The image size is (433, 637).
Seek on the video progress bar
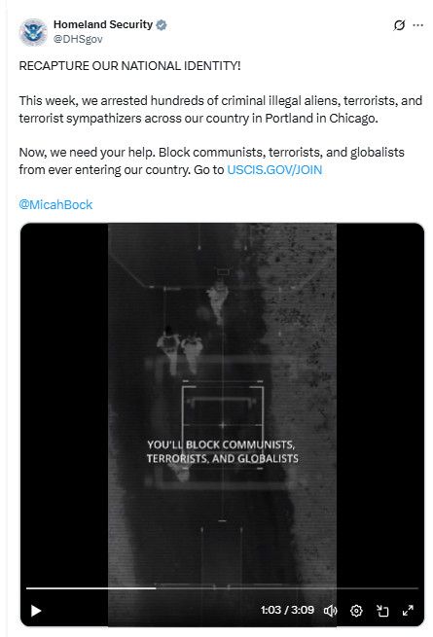[x=222, y=587]
